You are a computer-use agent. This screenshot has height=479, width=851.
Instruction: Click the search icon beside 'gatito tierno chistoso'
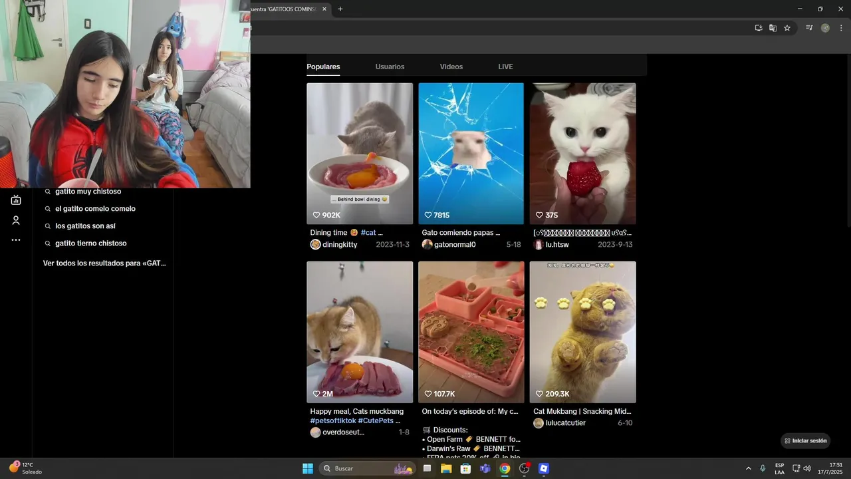click(x=48, y=243)
